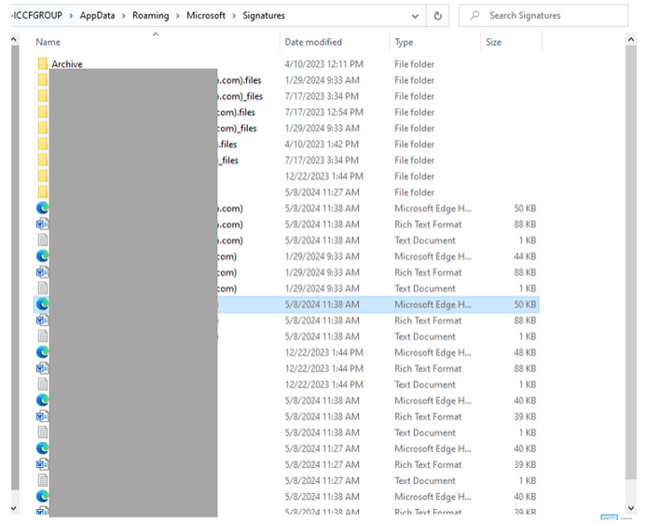Click Microsoft in the address path
The height and width of the screenshot is (523, 660).
(206, 16)
